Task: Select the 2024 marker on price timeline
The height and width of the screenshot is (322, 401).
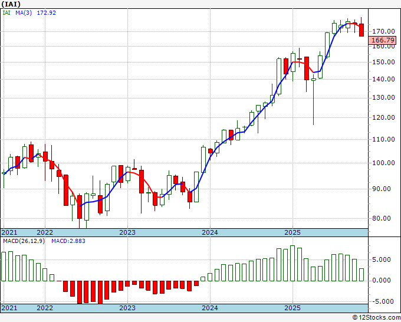Action: [210, 232]
